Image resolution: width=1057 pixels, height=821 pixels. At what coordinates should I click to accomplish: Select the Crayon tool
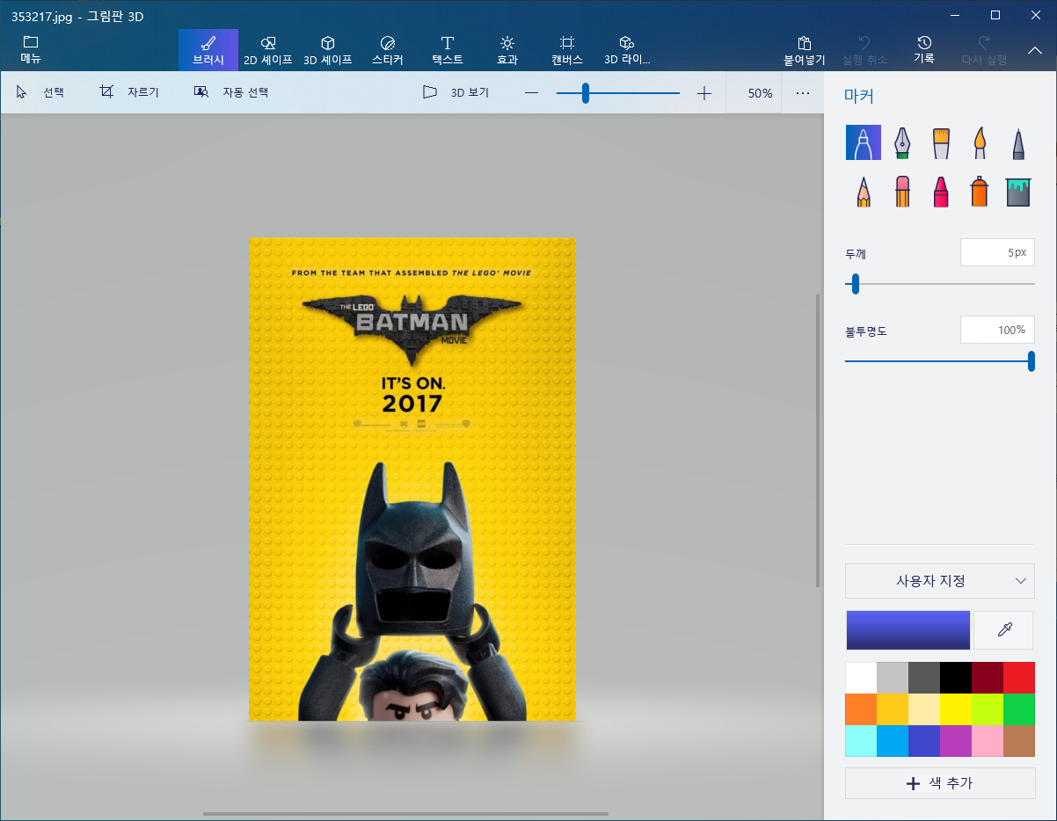pyautogui.click(x=941, y=191)
